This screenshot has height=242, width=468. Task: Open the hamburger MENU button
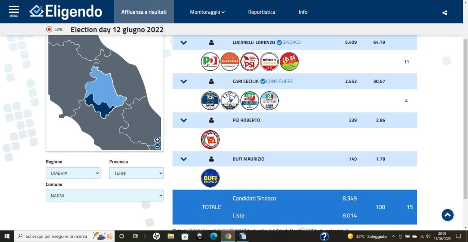point(14,11)
